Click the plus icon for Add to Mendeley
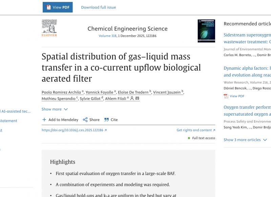 pos(44,120)
